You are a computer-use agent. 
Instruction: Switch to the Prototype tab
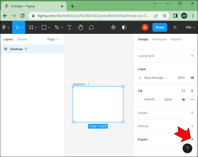[159, 39]
